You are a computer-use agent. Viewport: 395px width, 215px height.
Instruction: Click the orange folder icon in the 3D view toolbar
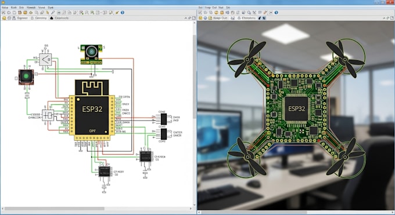click(x=222, y=13)
